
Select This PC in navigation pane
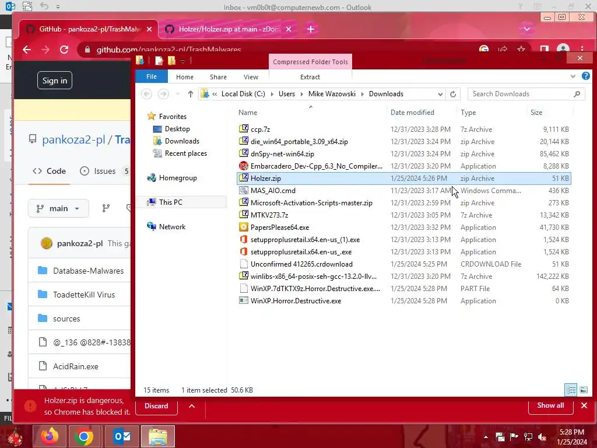(171, 202)
